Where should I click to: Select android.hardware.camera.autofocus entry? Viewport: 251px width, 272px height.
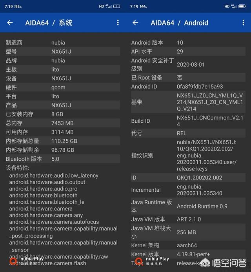pyautogui.click(x=54, y=222)
